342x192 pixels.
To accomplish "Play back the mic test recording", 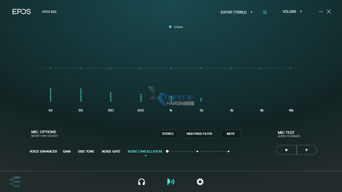I will (x=307, y=150).
